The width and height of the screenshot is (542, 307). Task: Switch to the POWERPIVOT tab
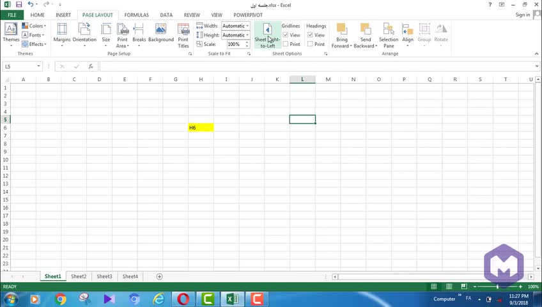[x=248, y=15]
